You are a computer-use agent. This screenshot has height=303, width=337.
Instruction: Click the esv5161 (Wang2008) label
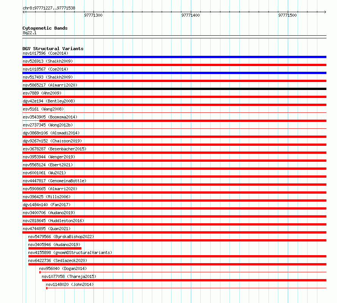[x=43, y=109]
